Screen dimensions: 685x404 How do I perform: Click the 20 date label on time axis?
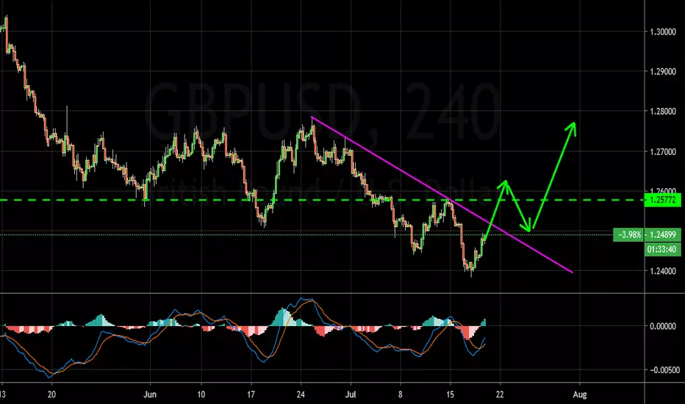tap(51, 394)
